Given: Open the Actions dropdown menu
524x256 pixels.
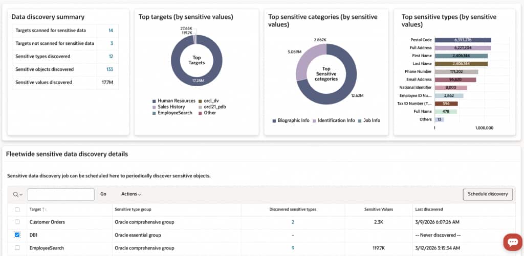Looking at the screenshot, I should 131,194.
